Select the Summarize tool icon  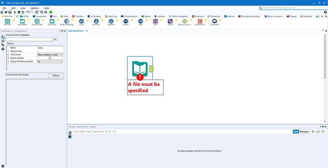200,21
